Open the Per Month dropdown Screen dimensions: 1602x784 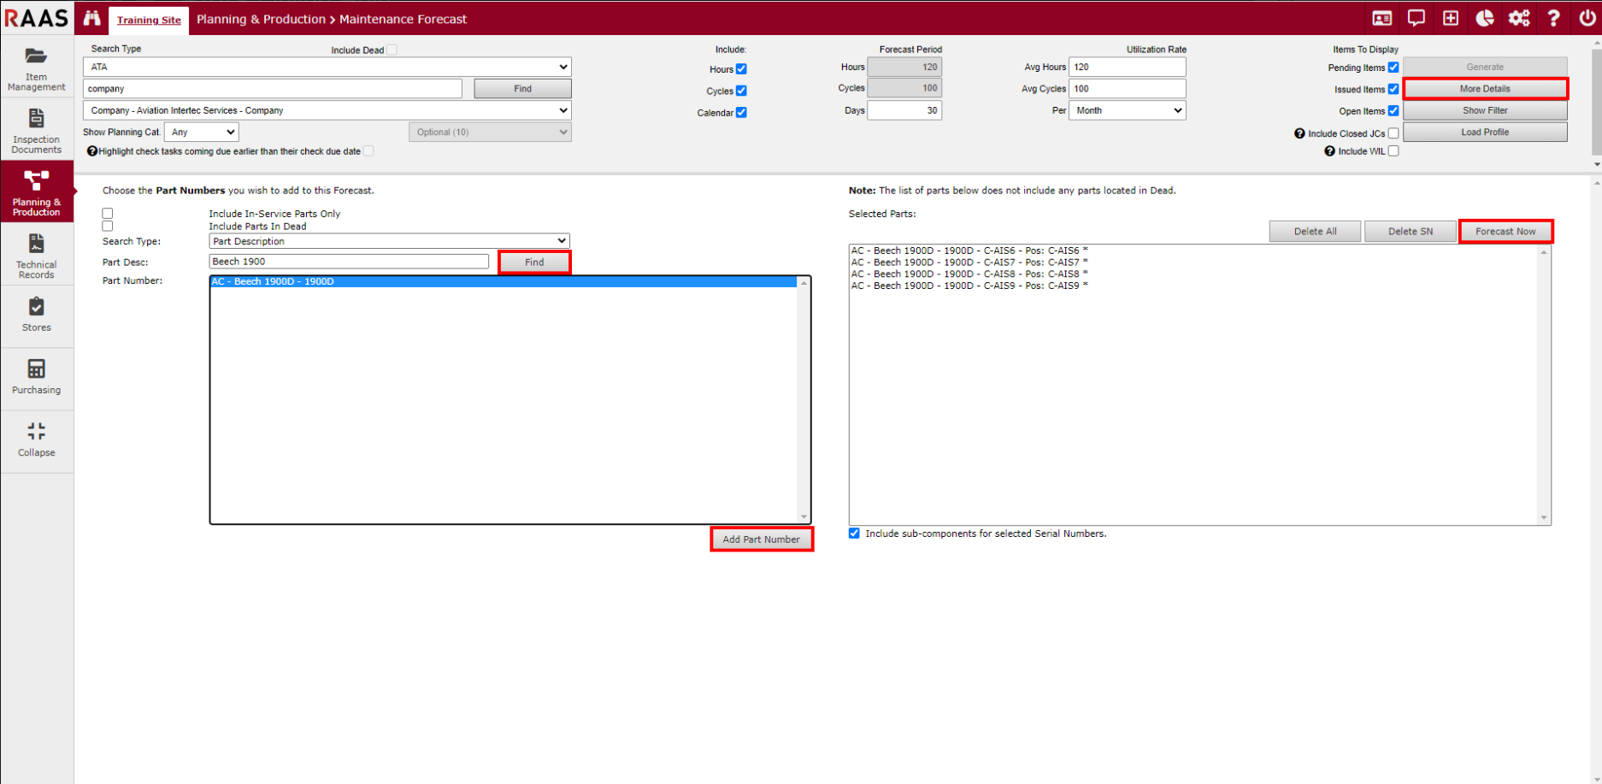[x=1127, y=110]
